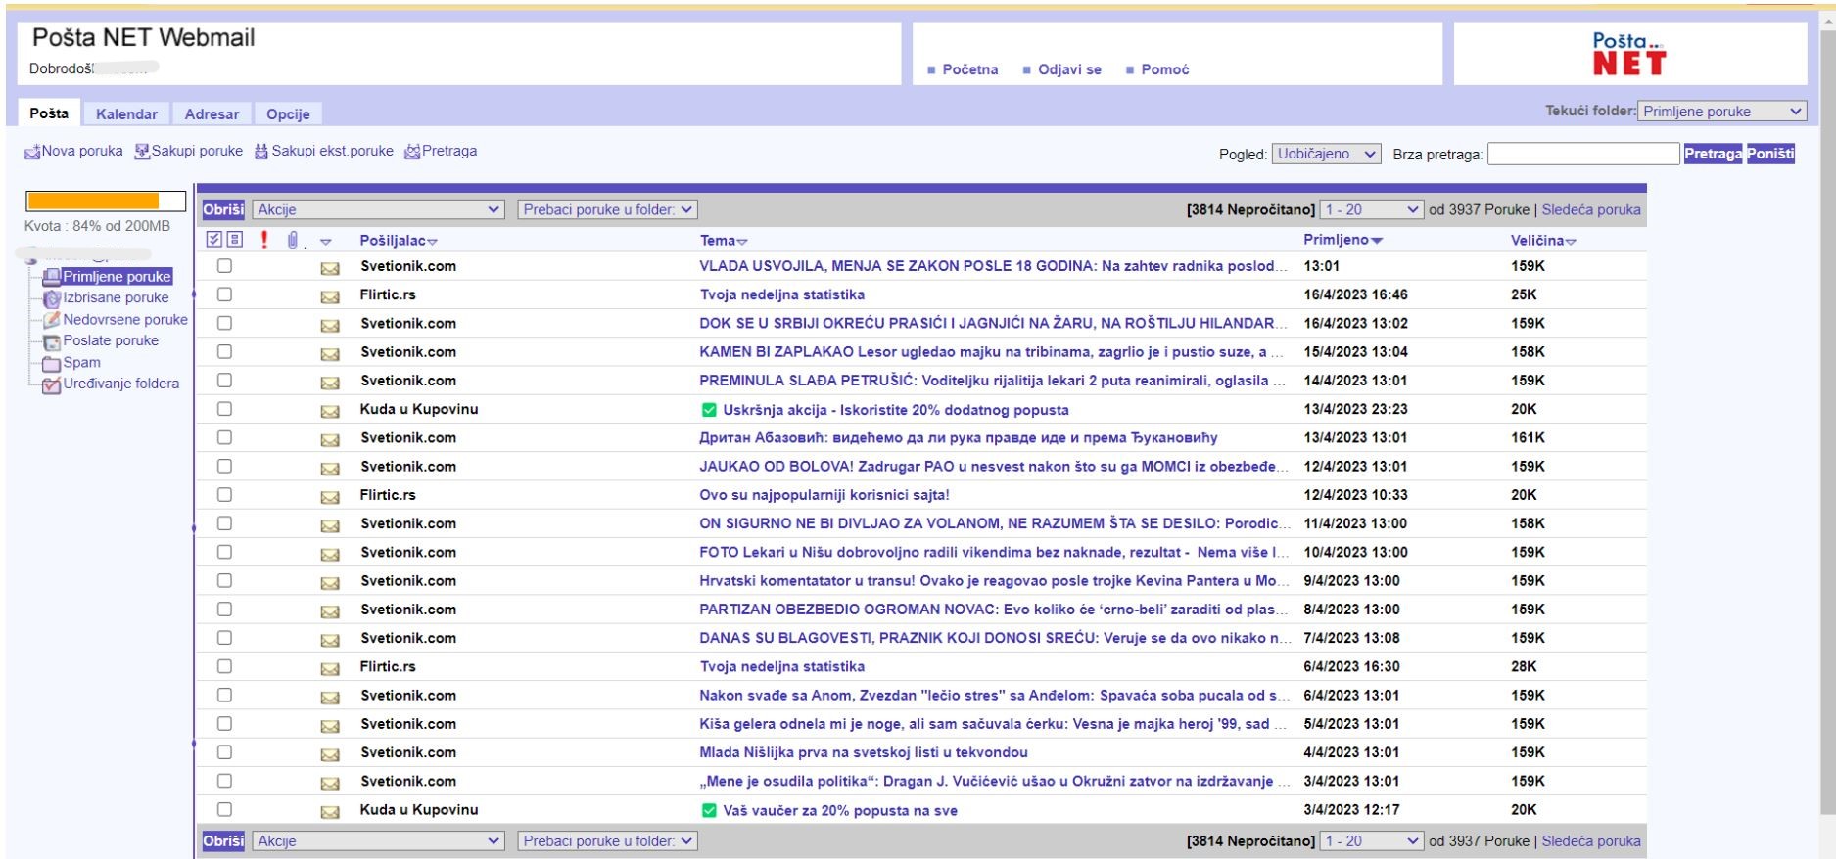
Task: Select checkbox of JAUKAO OD BOLOVA message
Action: (224, 466)
